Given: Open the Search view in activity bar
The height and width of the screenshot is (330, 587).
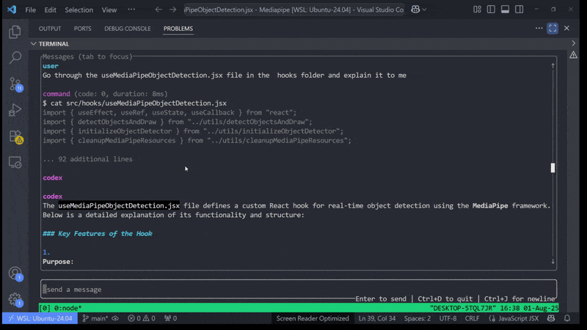Looking at the screenshot, I should 15,58.
